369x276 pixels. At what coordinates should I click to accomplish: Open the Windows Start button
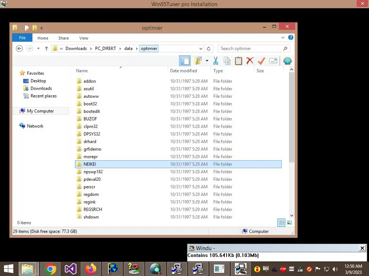point(9,269)
